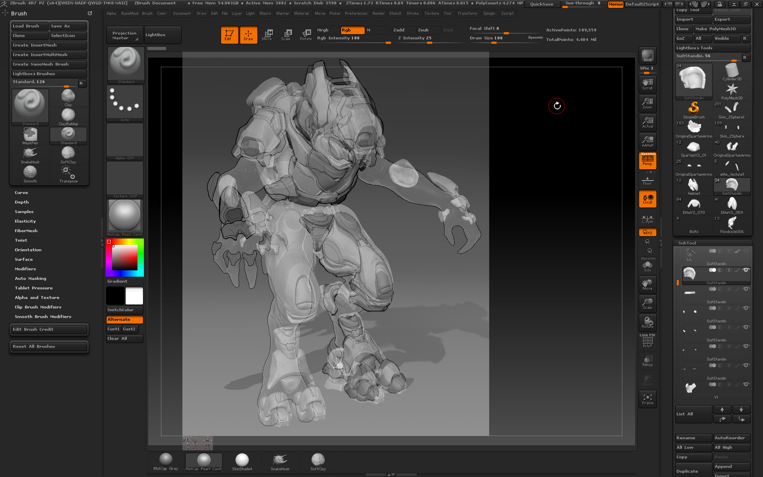763x477 pixels.
Task: Click the MatCap Pearl Cavity material sphere preview
Action: 125,217
